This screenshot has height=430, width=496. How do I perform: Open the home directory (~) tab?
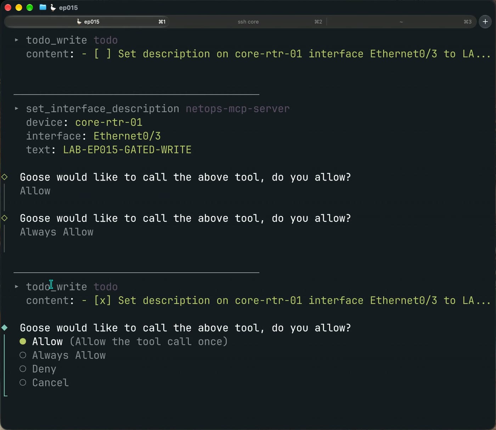[x=401, y=22]
